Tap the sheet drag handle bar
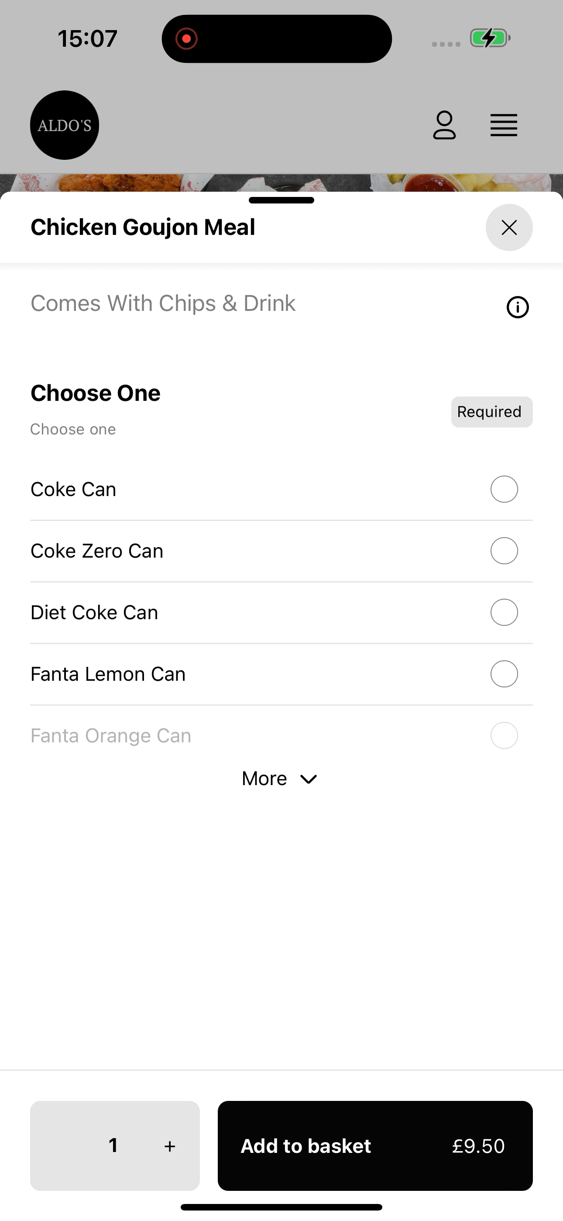The height and width of the screenshot is (1221, 563). [281, 200]
